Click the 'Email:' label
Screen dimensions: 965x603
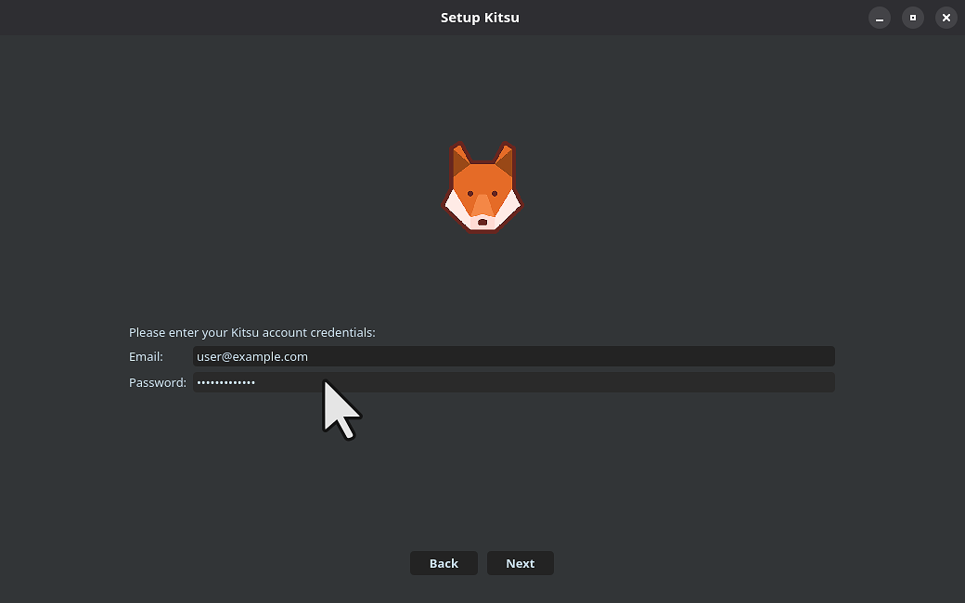tap(146, 357)
